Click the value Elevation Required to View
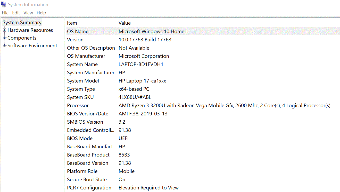 148,188
